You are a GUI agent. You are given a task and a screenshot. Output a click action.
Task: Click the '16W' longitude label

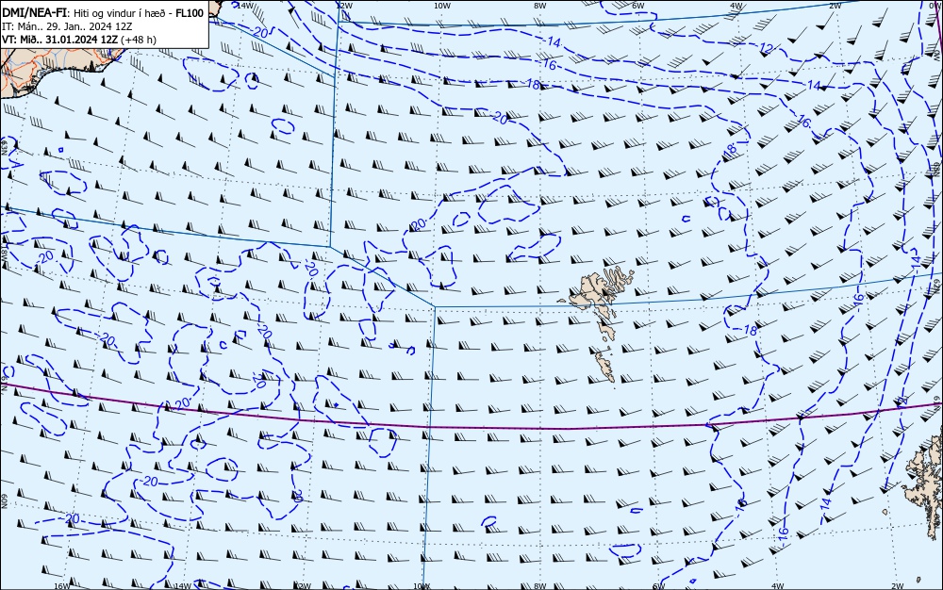click(x=61, y=586)
